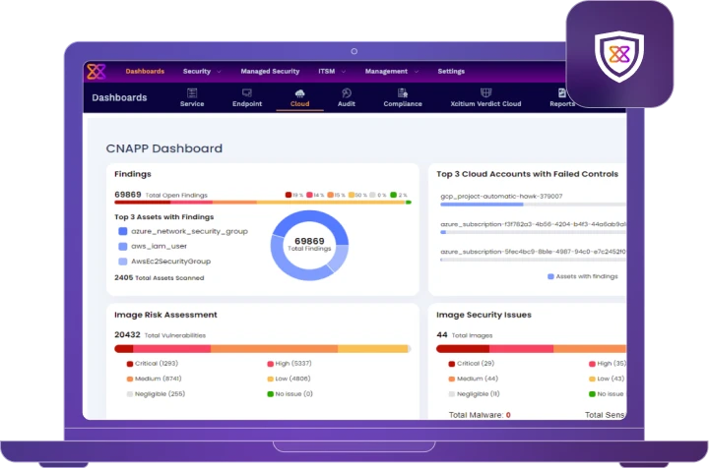Open the Endpoint dashboard icon
709x468 pixels.
[247, 92]
